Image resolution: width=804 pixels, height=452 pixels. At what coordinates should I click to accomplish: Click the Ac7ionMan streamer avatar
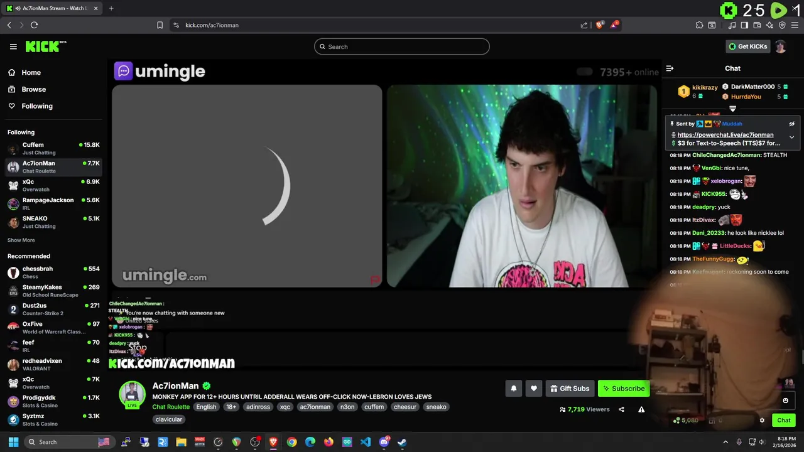(132, 394)
